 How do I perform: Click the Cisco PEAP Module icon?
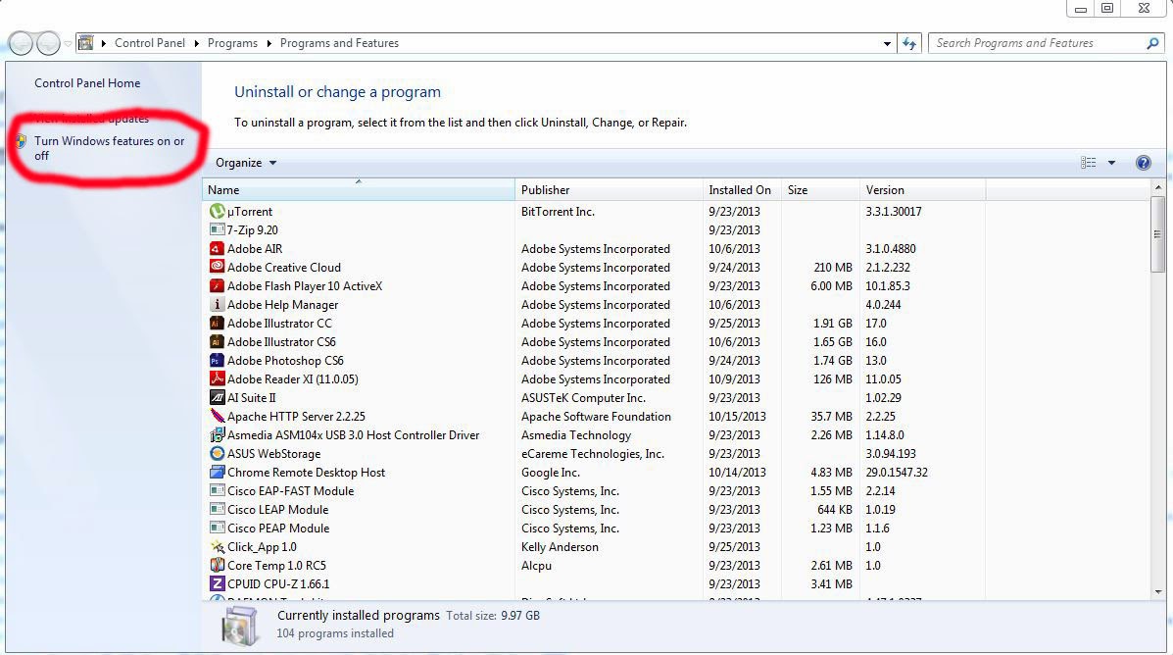click(x=217, y=528)
